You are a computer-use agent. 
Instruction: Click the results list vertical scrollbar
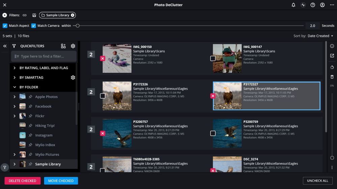point(326,87)
